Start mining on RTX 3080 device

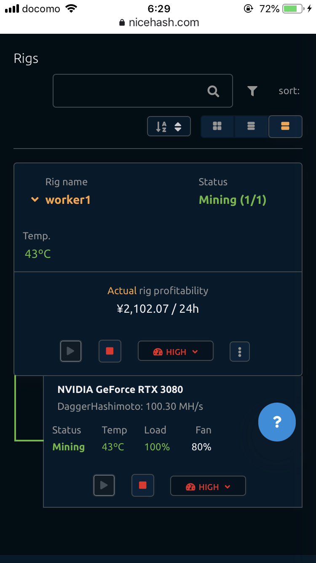104,485
